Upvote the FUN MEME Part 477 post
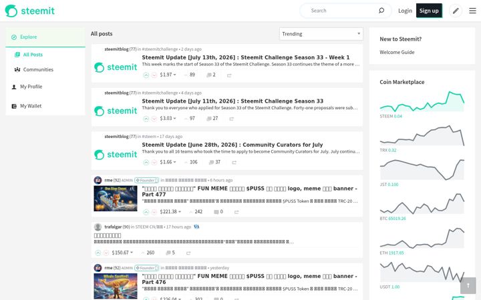This screenshot has width=481, height=300. click(x=146, y=212)
